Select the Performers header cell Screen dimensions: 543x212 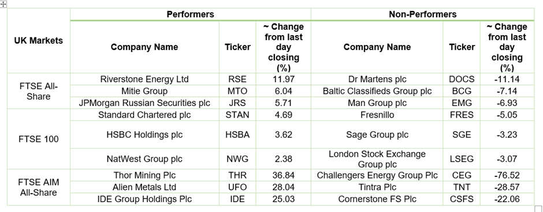pyautogui.click(x=190, y=14)
